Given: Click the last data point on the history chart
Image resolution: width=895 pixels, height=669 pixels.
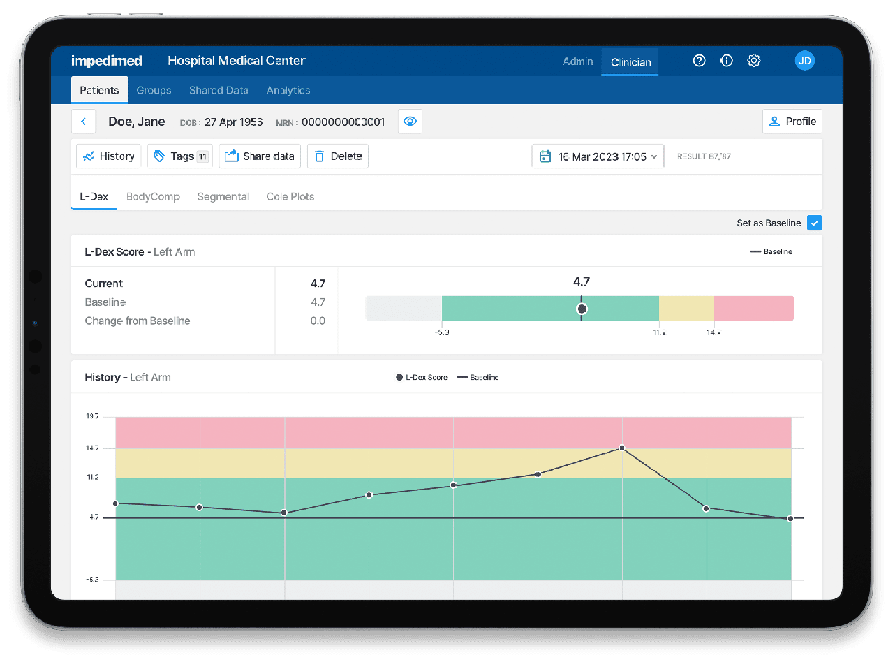Looking at the screenshot, I should click(790, 519).
